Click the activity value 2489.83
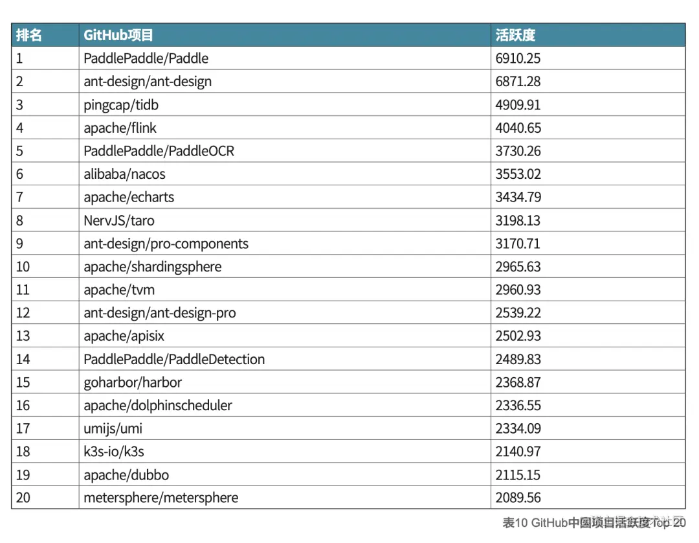The image size is (699, 543). click(518, 359)
